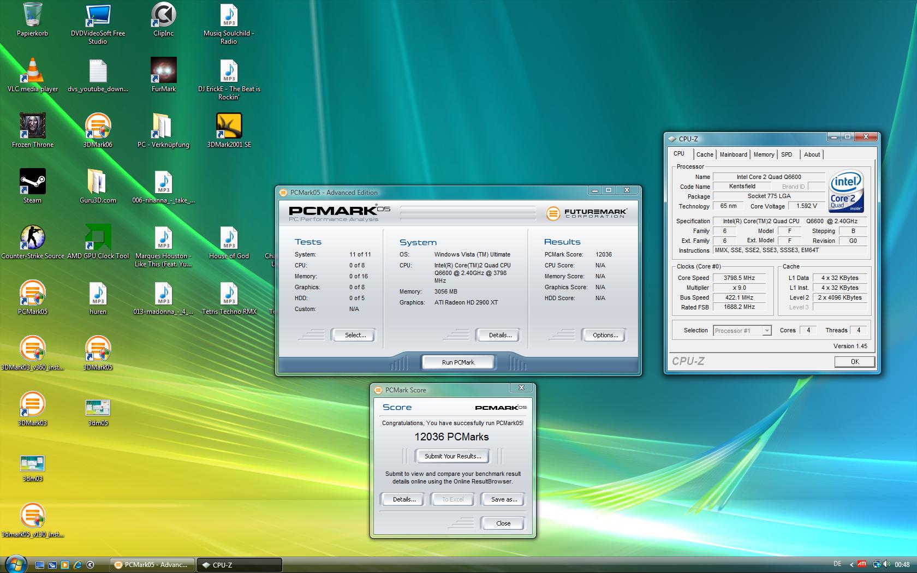Close the PCMark Score dialog with Close button
Viewport: 917px width, 573px height.
point(503,523)
